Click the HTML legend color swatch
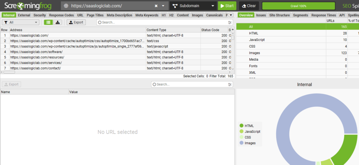The image size is (359, 165). 241,126
